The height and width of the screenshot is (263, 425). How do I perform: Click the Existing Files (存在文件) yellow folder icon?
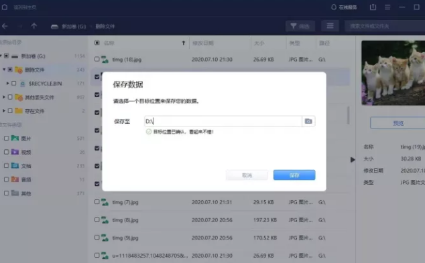coord(19,110)
